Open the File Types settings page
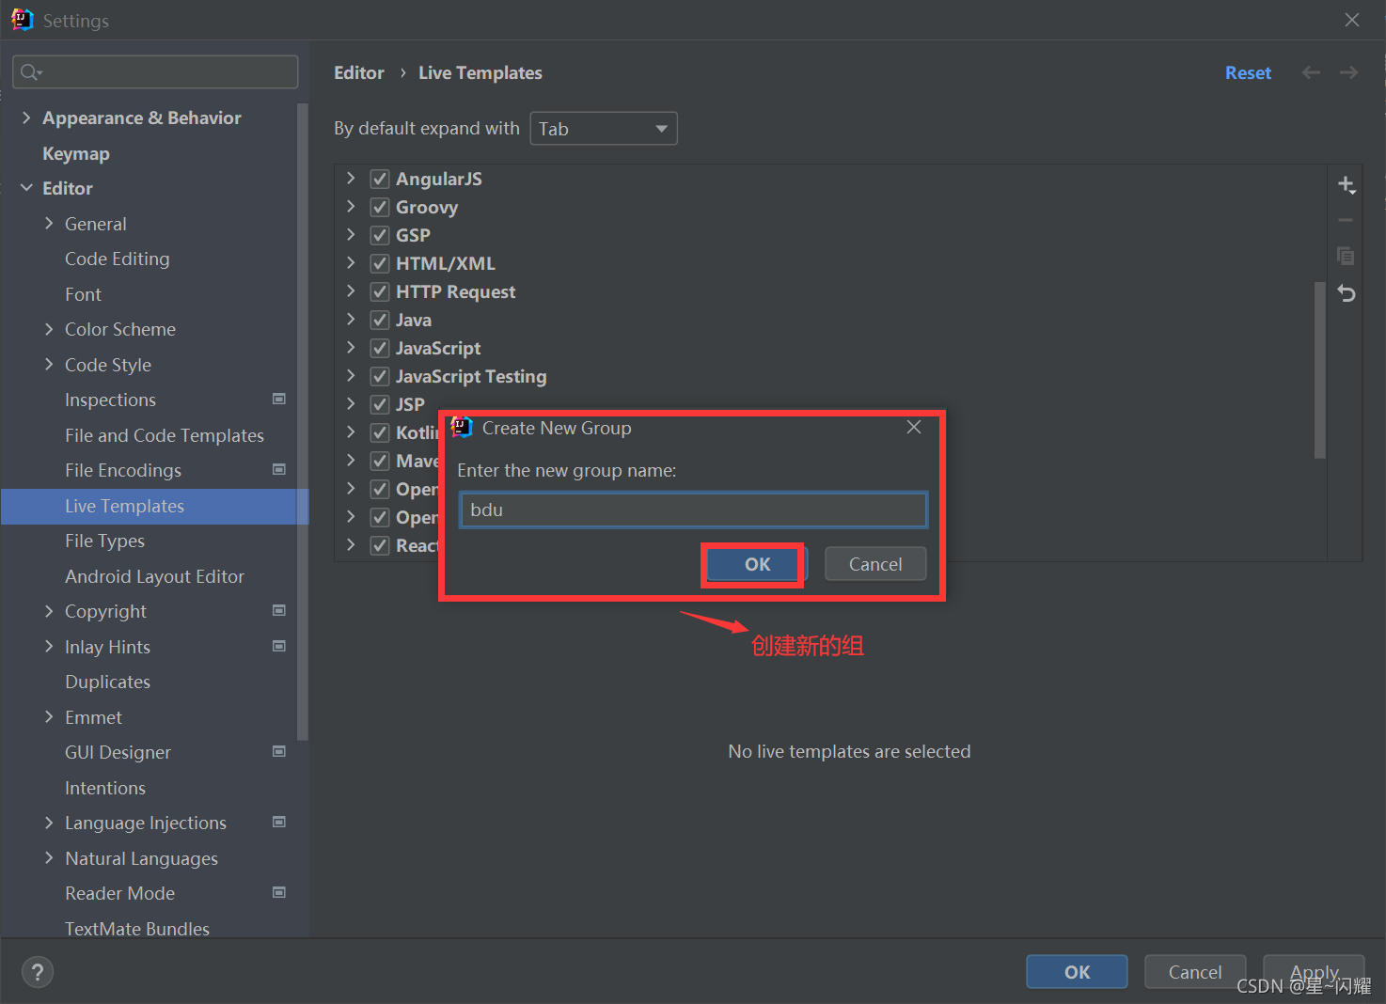This screenshot has width=1386, height=1004. tap(104, 541)
